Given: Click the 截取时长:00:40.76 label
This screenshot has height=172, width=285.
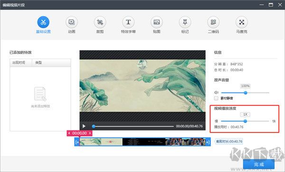Looking at the screenshot, I should point(229,142).
